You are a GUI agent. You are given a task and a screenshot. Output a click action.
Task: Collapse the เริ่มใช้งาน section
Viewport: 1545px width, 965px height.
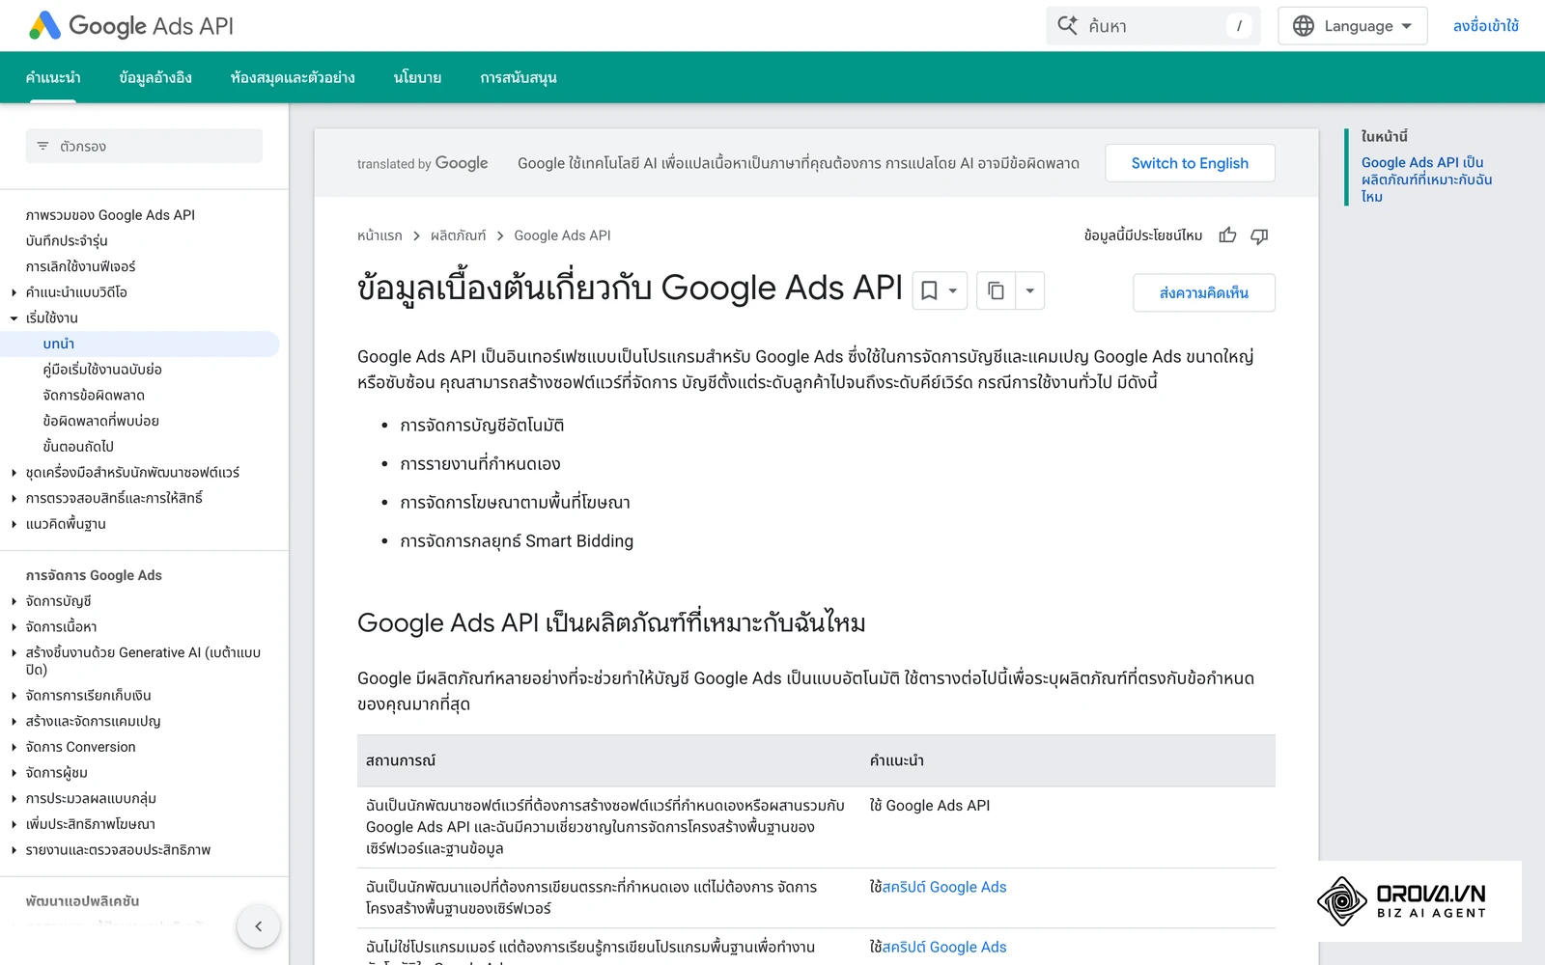click(14, 318)
